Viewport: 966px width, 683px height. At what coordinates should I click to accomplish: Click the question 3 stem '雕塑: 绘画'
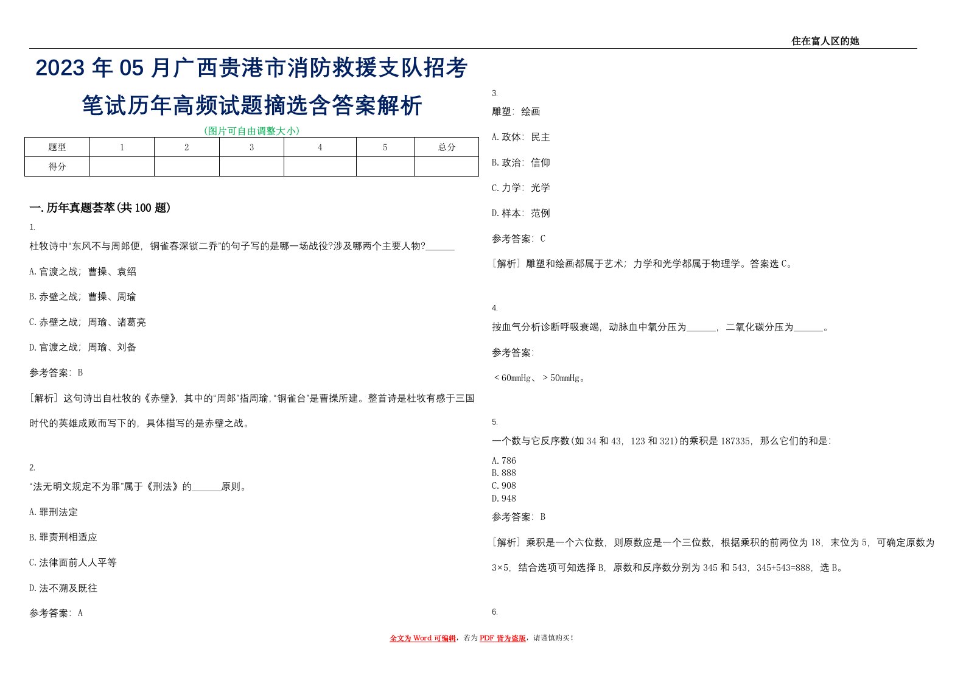coord(516,111)
